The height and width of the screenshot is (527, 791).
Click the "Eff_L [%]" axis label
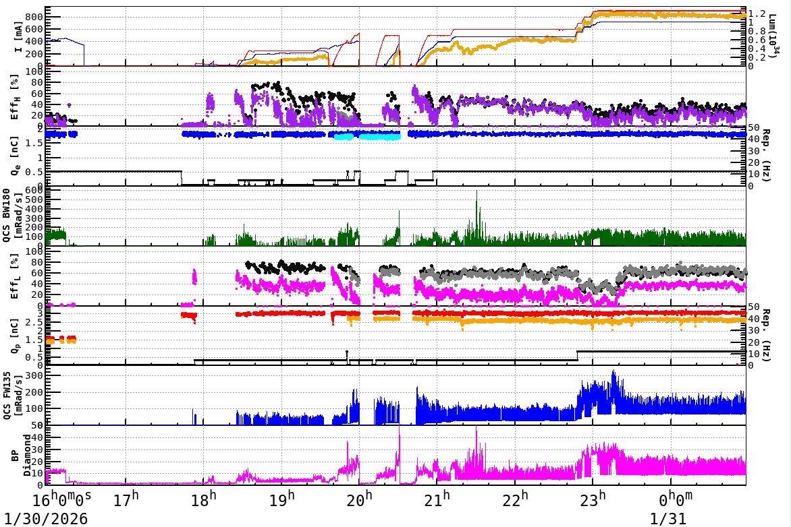[15, 276]
